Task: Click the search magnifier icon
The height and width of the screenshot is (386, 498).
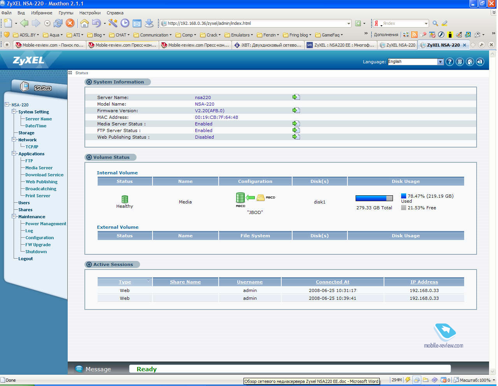Action: coord(435,23)
